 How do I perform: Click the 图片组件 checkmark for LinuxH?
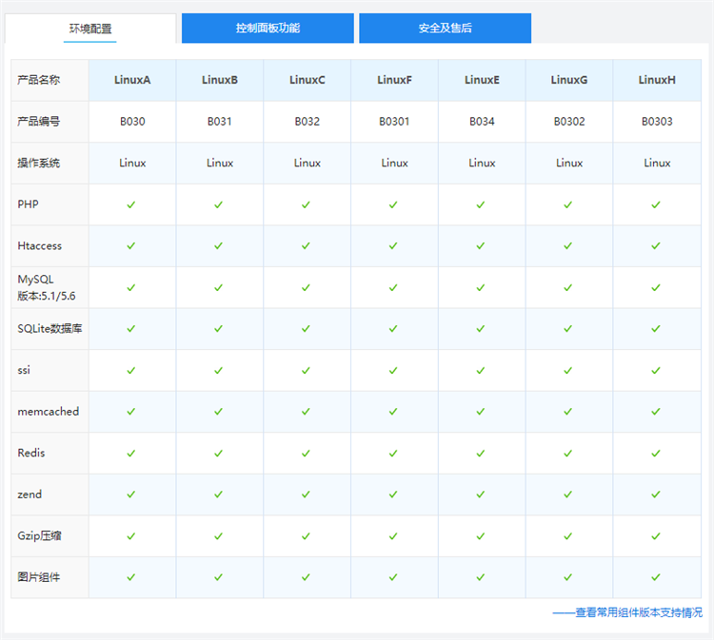coord(656,577)
